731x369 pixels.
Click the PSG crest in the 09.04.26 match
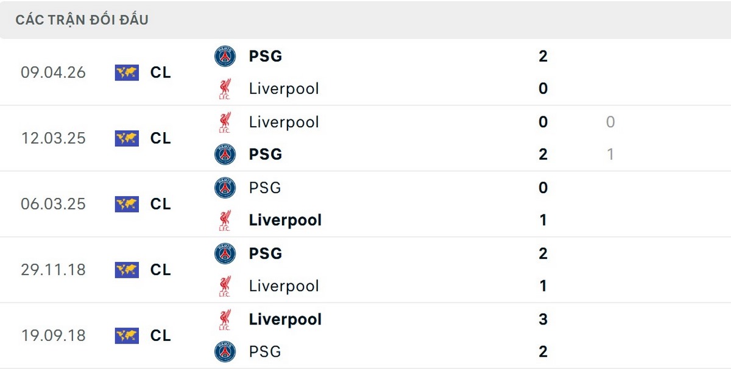225,56
